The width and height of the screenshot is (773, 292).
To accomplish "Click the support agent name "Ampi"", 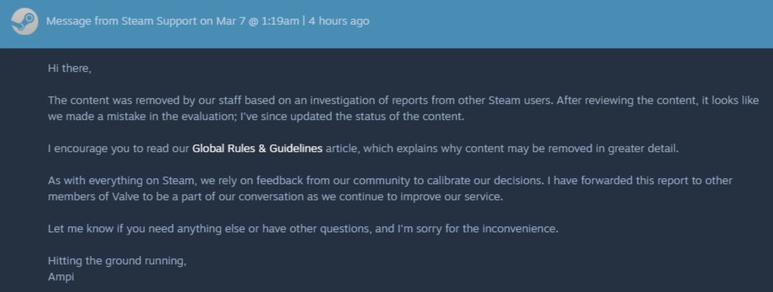I will [61, 277].
